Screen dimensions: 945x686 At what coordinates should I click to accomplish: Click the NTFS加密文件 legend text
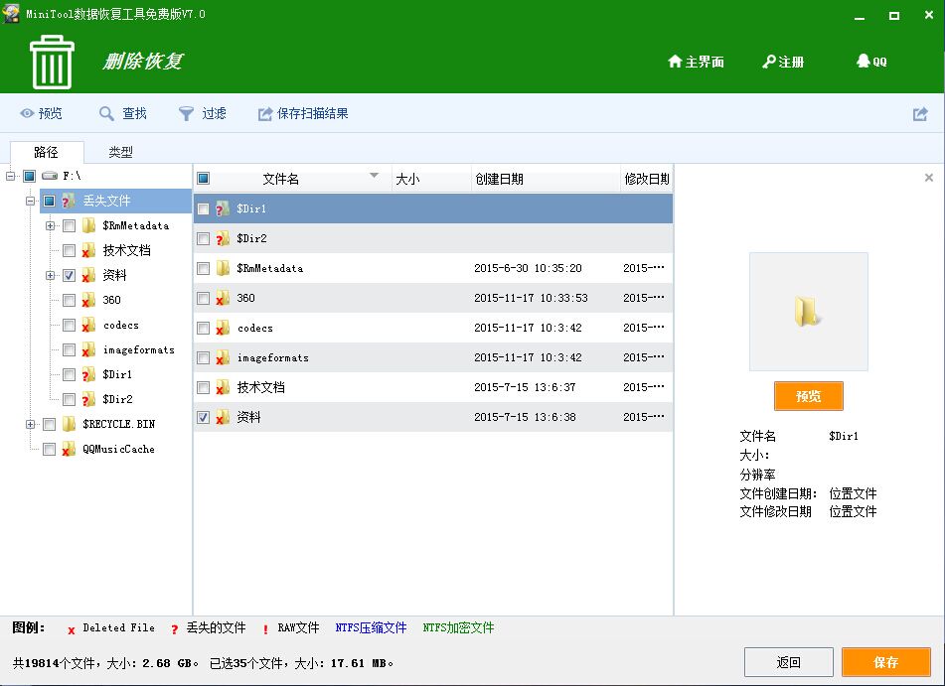pyautogui.click(x=458, y=627)
